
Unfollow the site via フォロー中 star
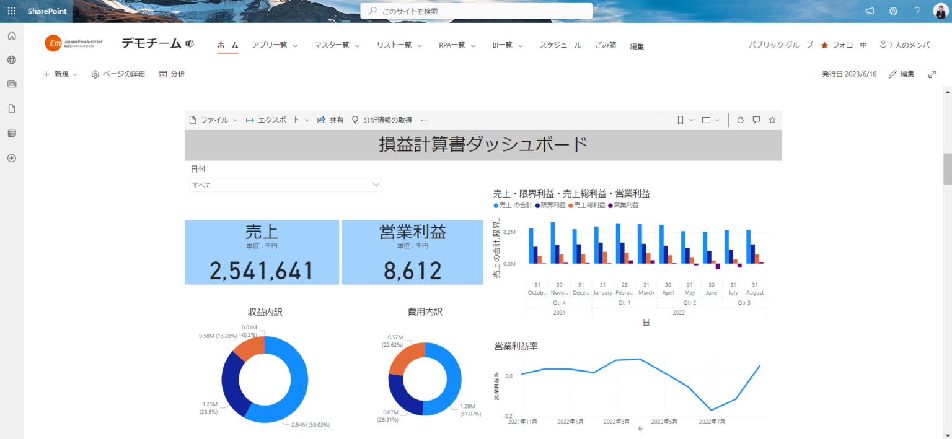[844, 45]
